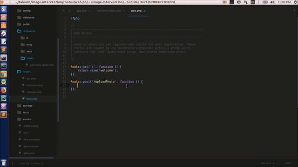Open the purple app icon below PyCharm
The height and width of the screenshot is (167, 298).
click(4, 106)
